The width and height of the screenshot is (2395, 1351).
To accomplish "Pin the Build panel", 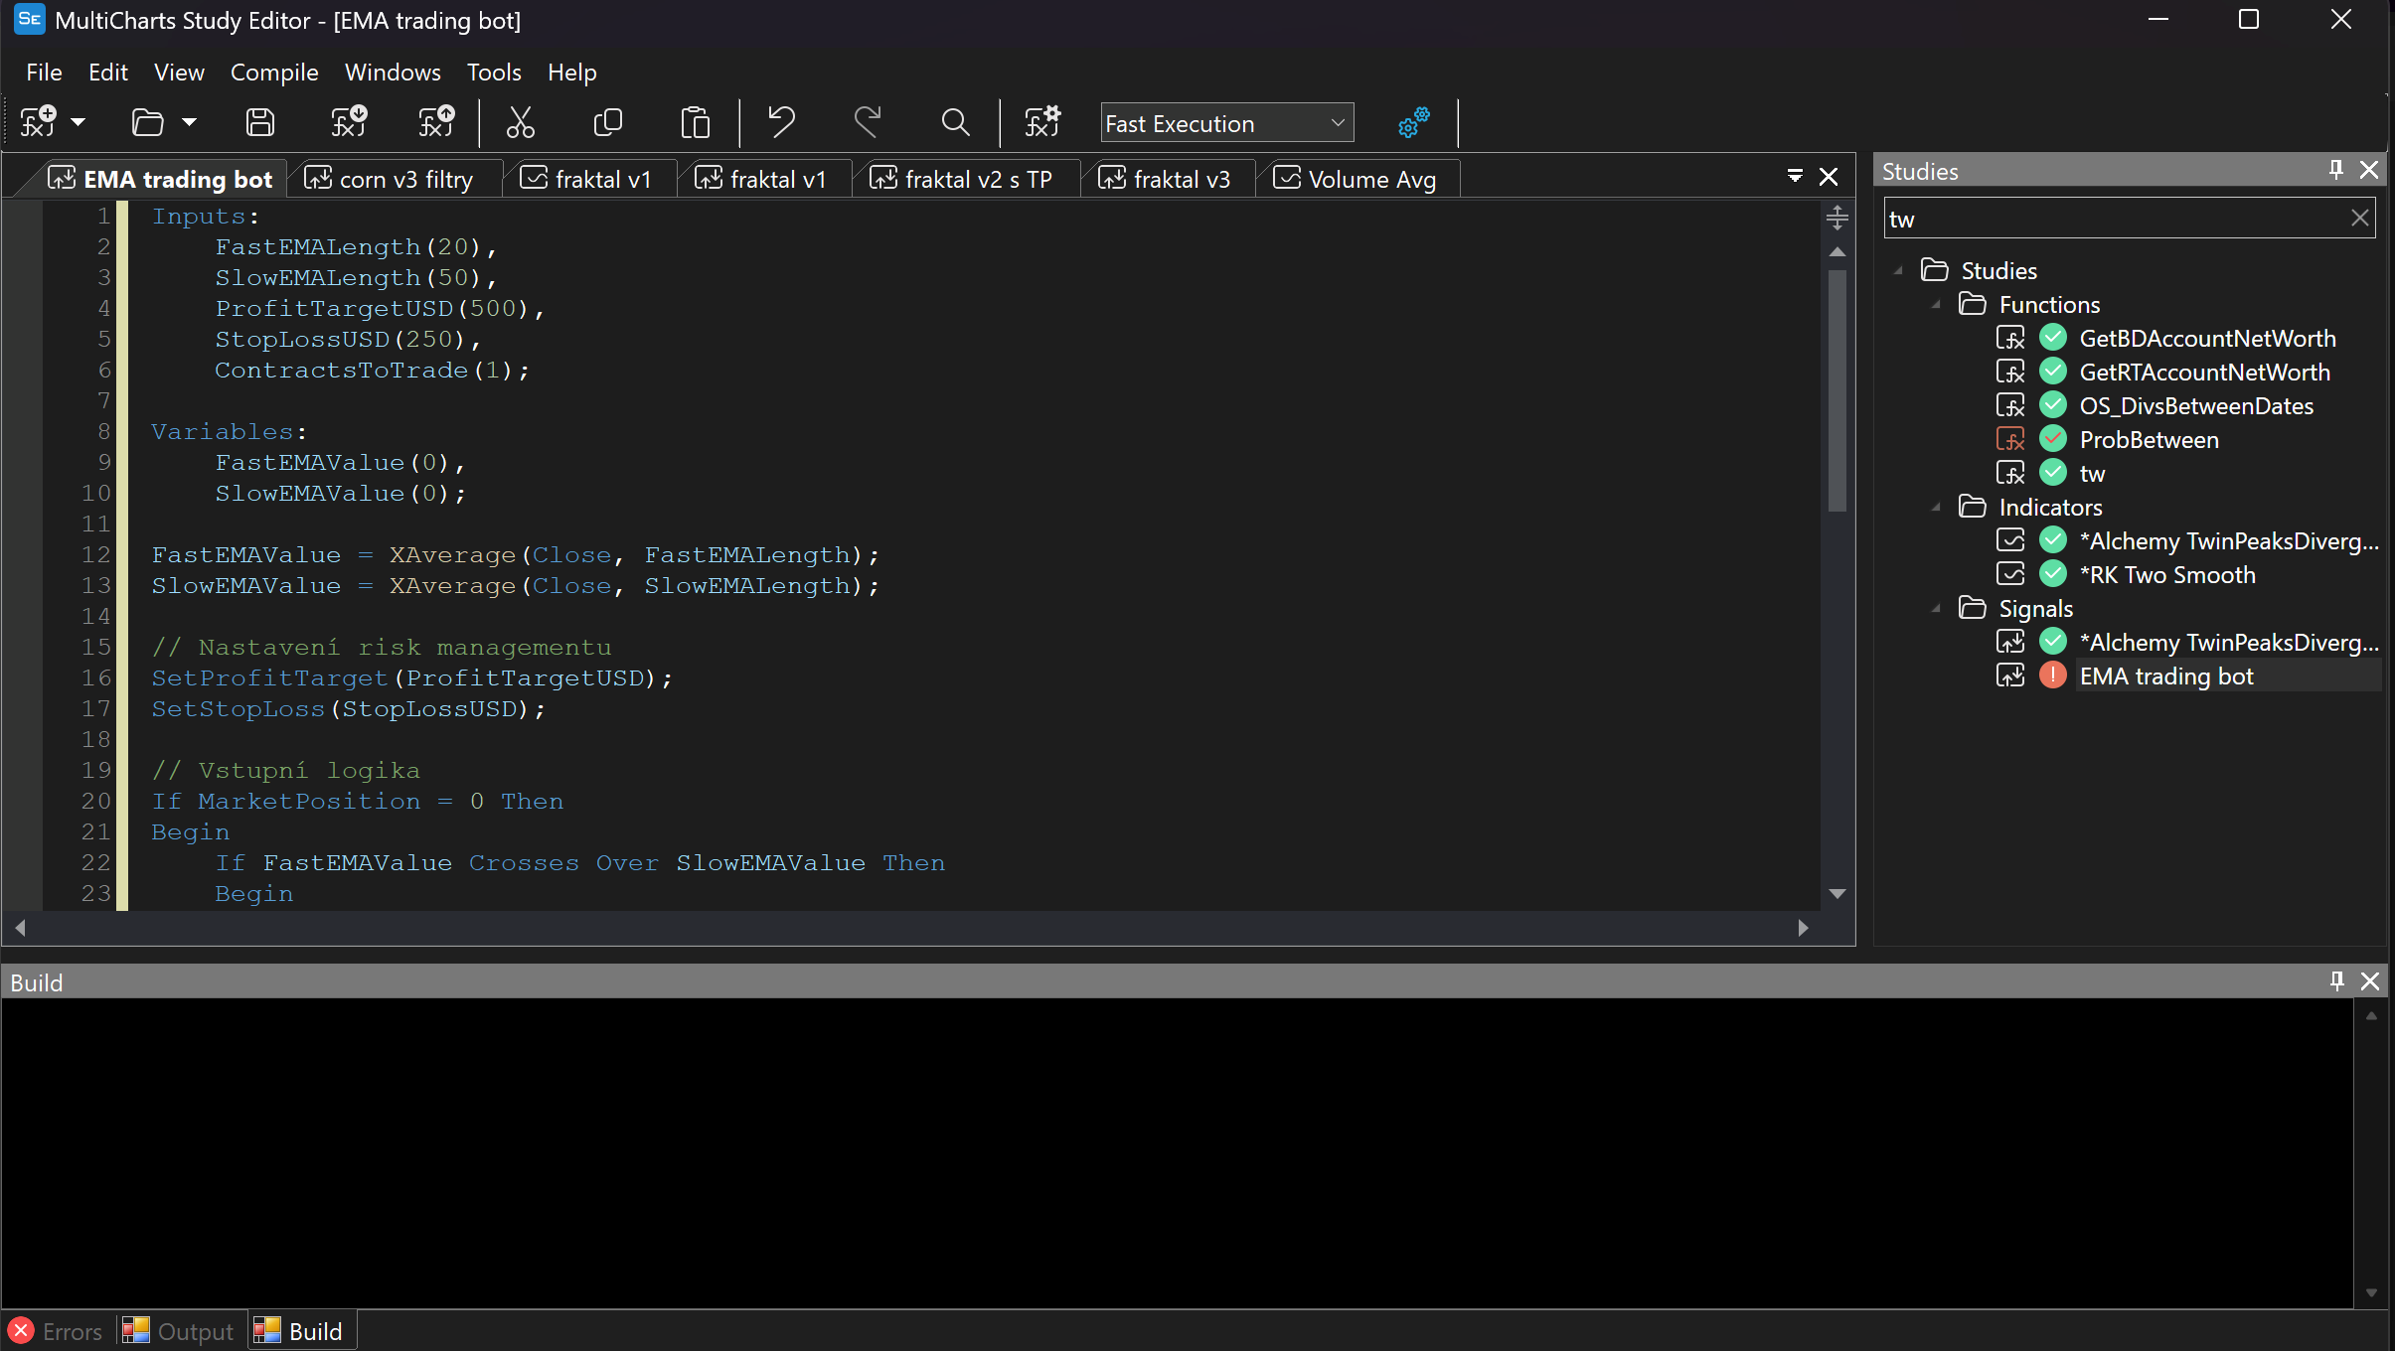I will pyautogui.click(x=2336, y=981).
